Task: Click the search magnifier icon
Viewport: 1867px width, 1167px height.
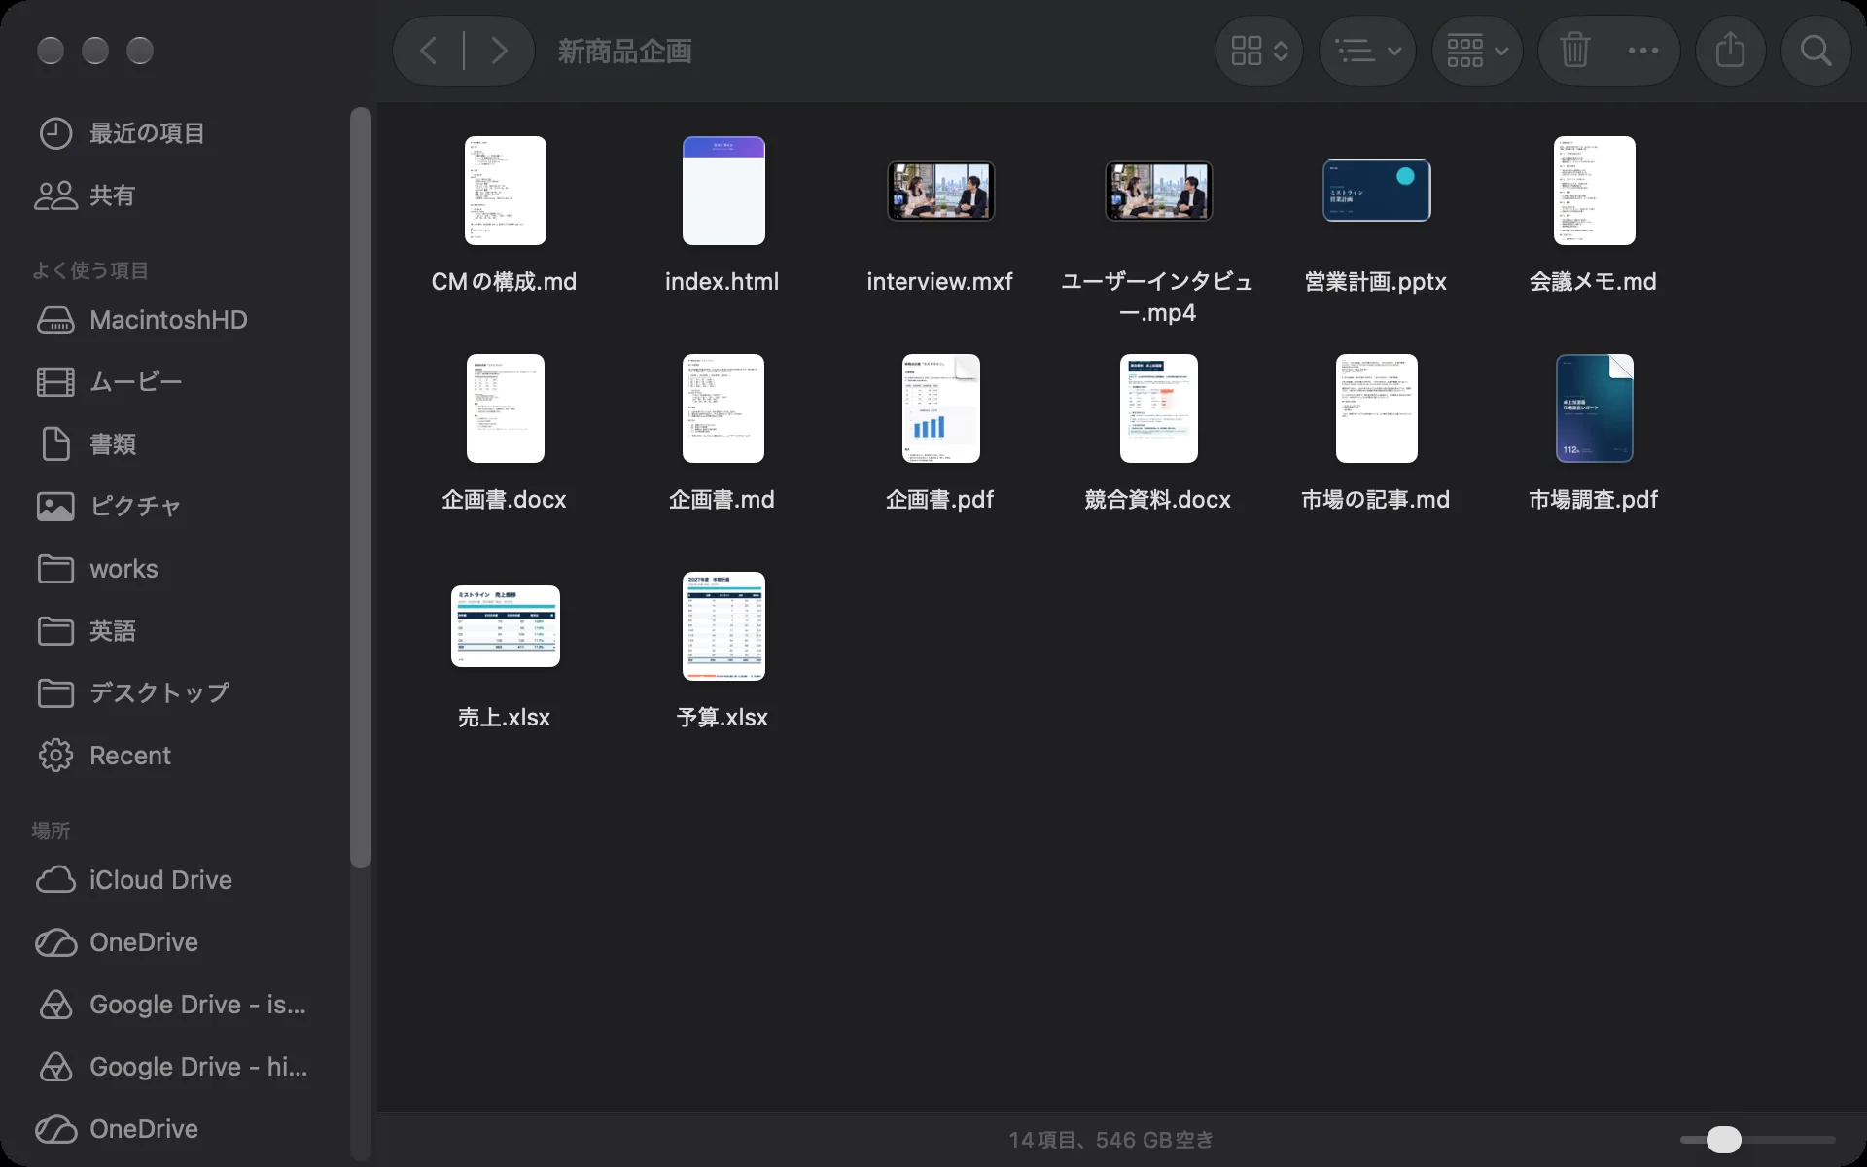Action: point(1815,51)
